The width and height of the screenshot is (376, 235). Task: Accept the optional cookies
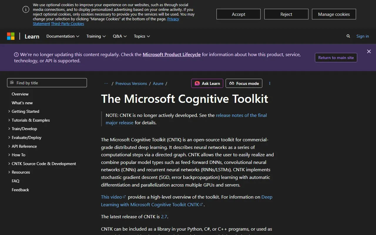pos(238,14)
